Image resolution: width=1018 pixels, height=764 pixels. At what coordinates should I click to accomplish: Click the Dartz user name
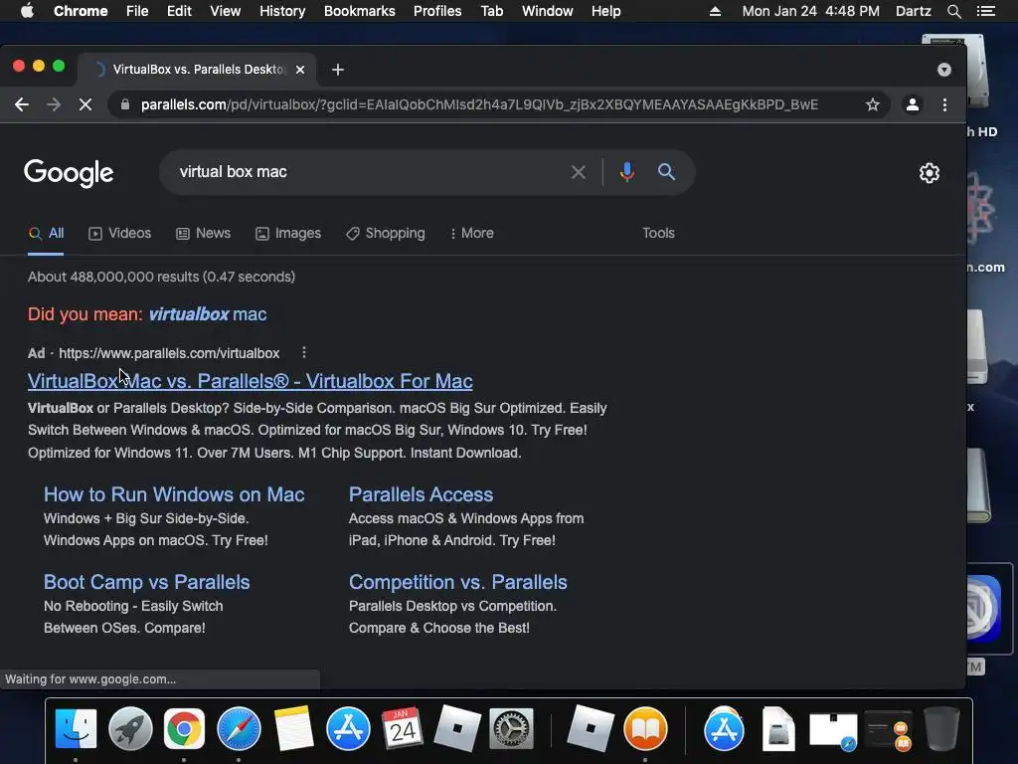click(x=913, y=11)
